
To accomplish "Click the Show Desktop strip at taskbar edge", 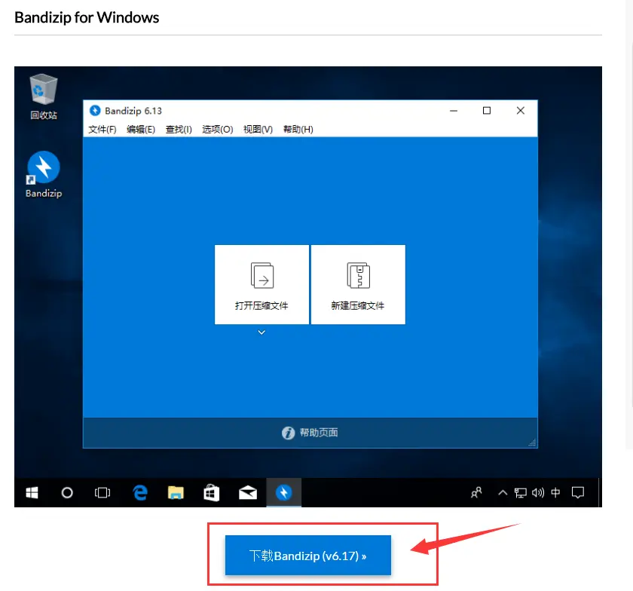I will coord(600,493).
